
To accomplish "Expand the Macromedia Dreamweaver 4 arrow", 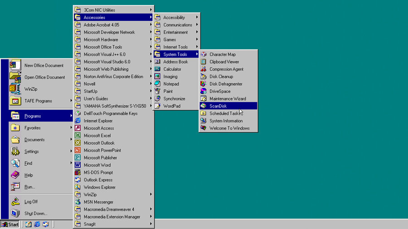I will [x=151, y=209].
